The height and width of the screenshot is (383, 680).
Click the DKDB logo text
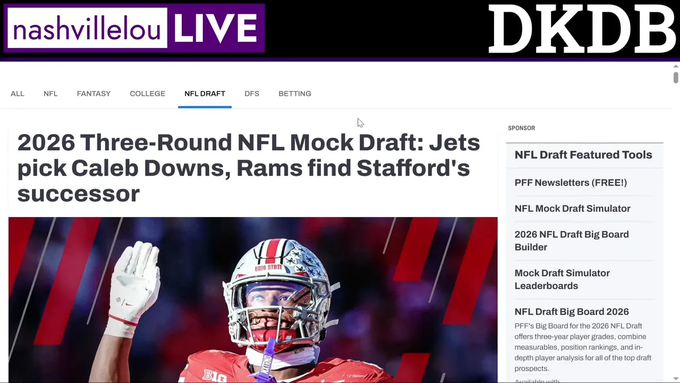pyautogui.click(x=582, y=29)
